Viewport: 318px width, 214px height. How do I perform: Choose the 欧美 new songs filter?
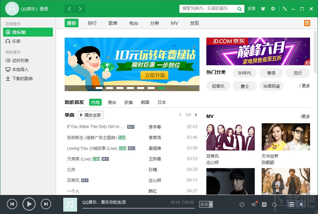129,103
